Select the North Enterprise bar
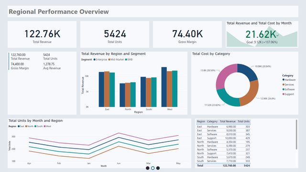306x172 pixels. coord(122,95)
